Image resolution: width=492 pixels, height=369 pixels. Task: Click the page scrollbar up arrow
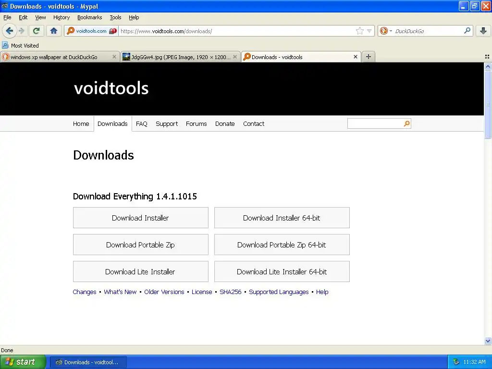point(488,66)
